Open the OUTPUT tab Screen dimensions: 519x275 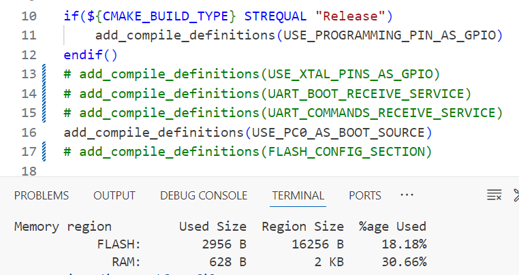click(x=114, y=195)
